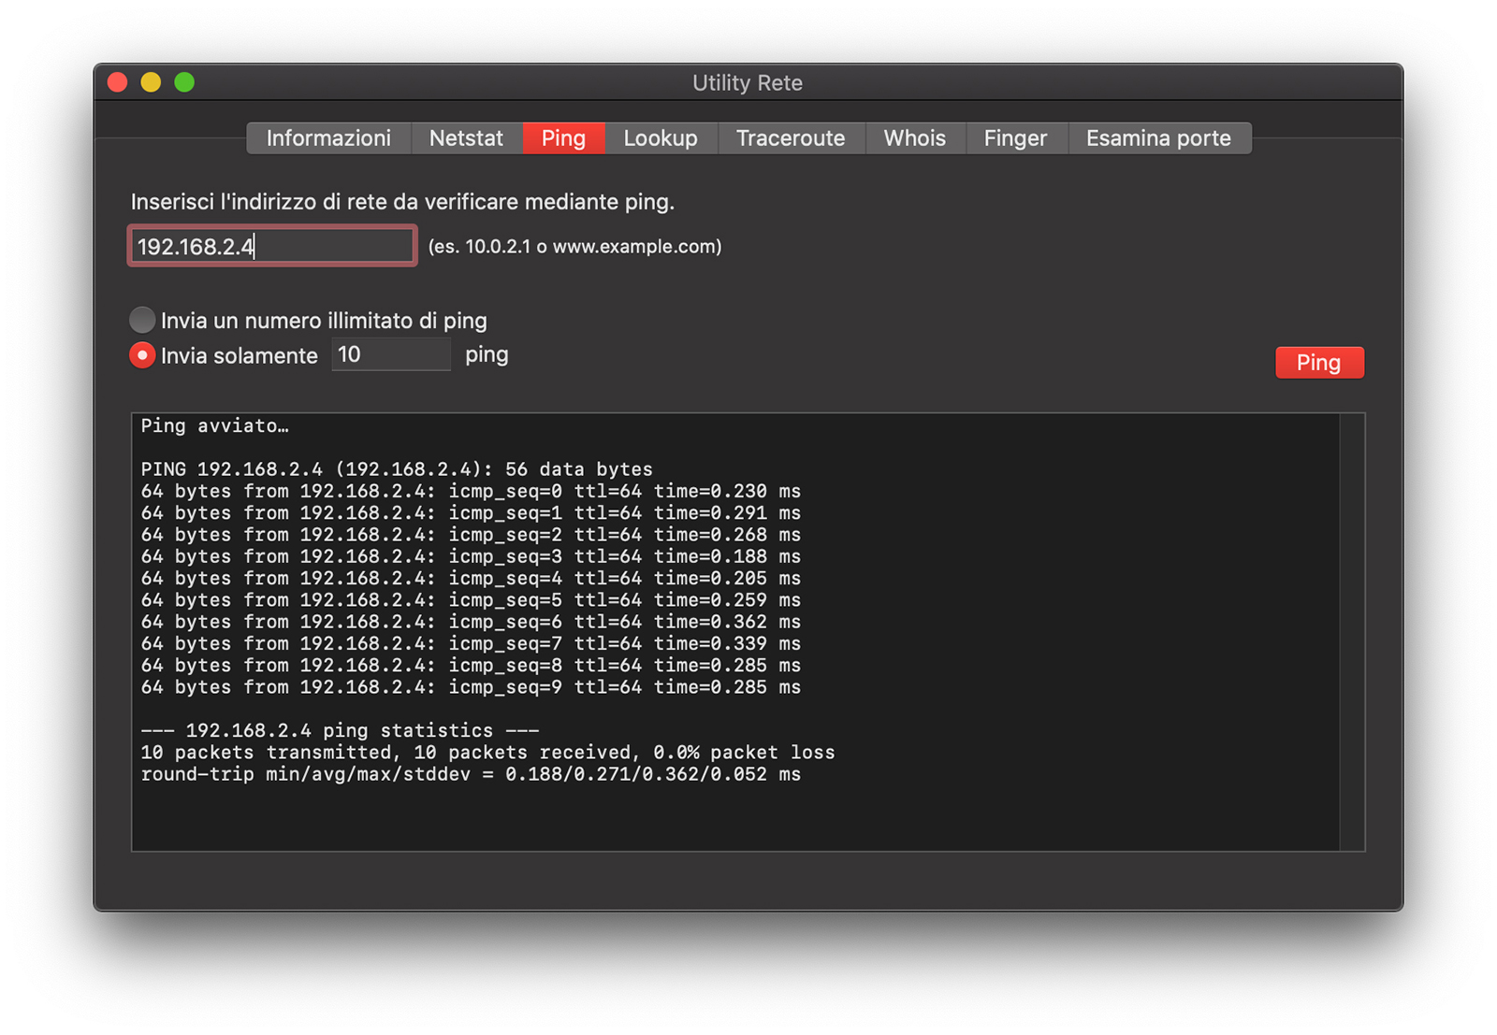Screen dimensions: 1497x1035
Task: Close the Utility Rete window
Action: click(x=118, y=82)
